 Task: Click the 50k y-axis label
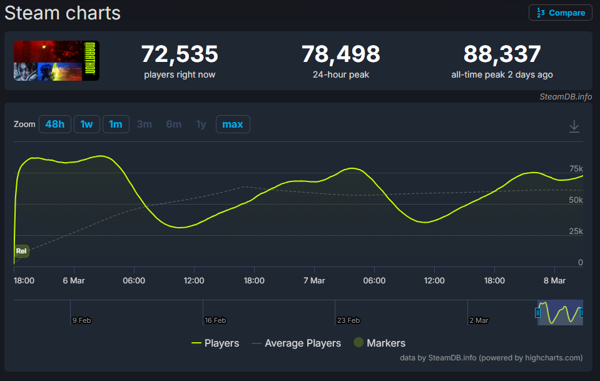coord(576,200)
